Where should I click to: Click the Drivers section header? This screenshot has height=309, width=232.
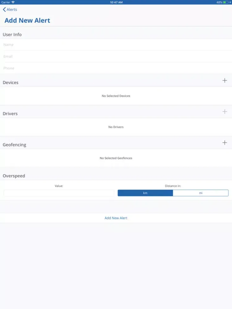pos(10,114)
